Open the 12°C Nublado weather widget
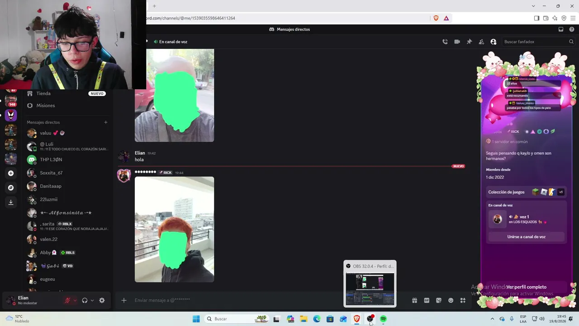The image size is (579, 326). click(17, 319)
